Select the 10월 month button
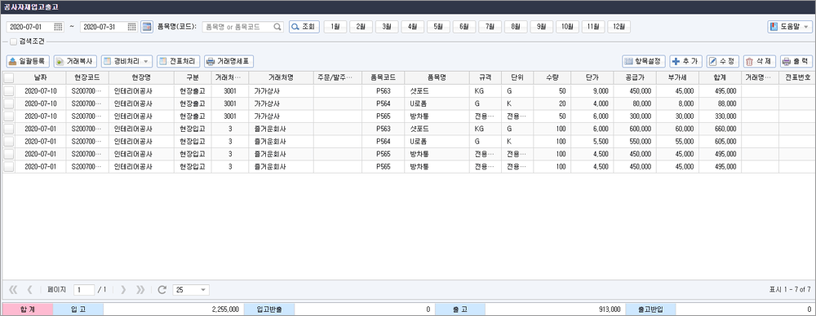Image resolution: width=816 pixels, height=316 pixels. (x=567, y=27)
